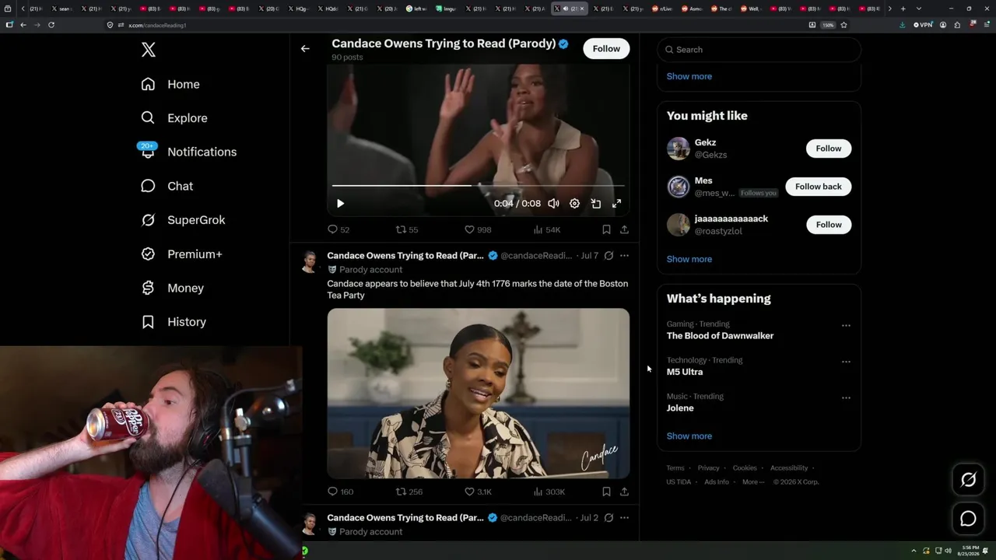Go to Home in the sidebar
Screen dimensions: 996x560
170,84
